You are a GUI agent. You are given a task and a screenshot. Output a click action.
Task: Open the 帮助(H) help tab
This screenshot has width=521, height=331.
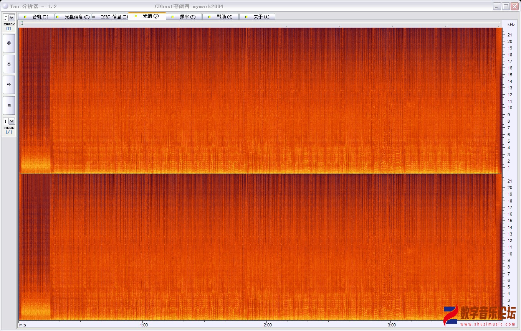[220, 17]
